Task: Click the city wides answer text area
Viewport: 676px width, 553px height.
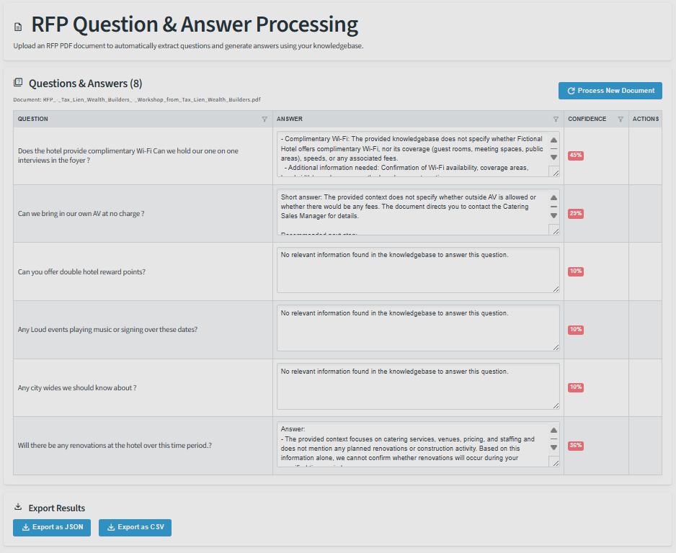Action: click(418, 387)
